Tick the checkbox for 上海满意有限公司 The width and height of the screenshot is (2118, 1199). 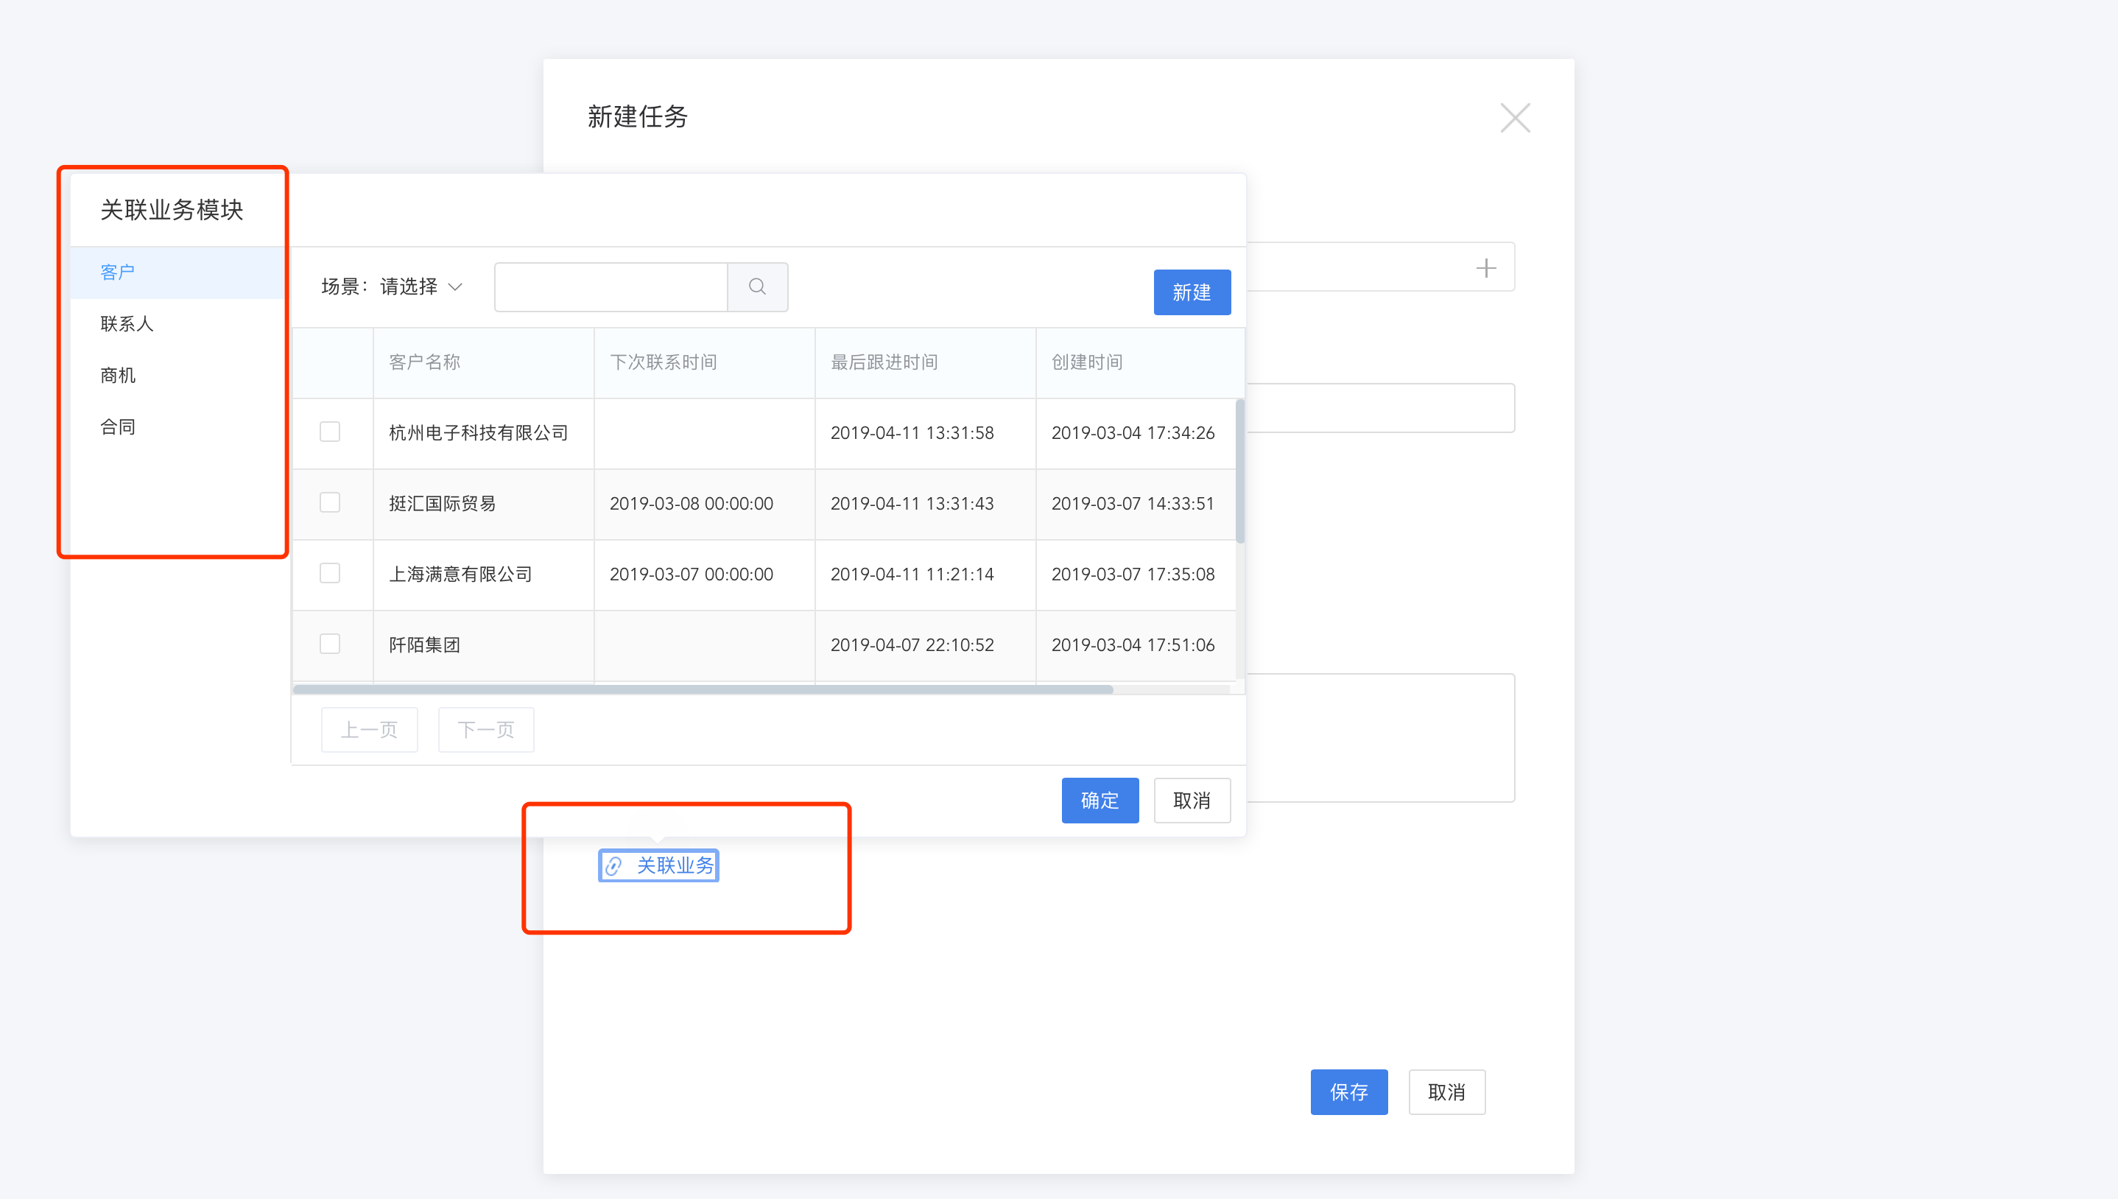point(330,573)
